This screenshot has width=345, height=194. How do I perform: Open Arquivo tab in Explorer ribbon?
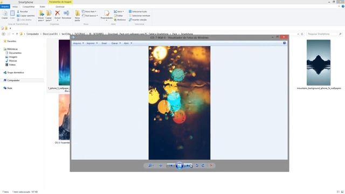pyautogui.click(x=5, y=6)
